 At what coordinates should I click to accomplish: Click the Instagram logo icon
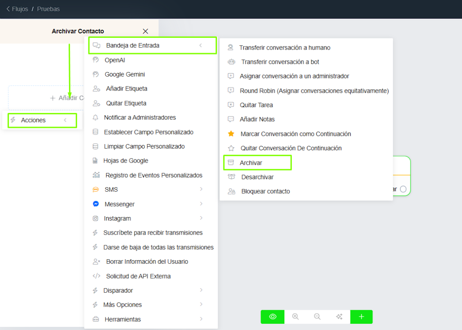point(96,218)
